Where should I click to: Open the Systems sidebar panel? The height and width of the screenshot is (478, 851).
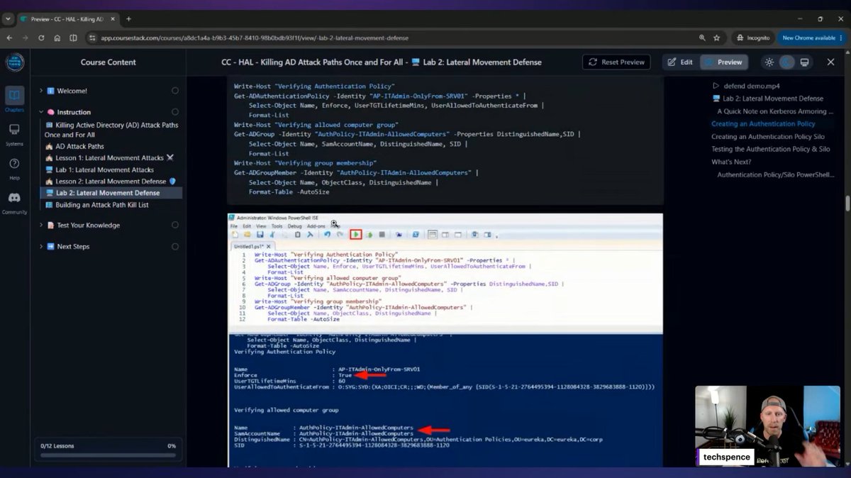click(14, 133)
